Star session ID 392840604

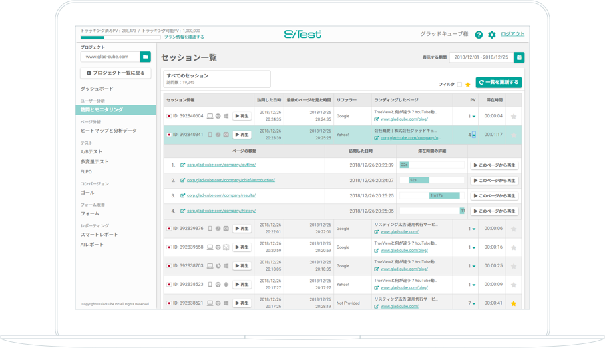514,117
